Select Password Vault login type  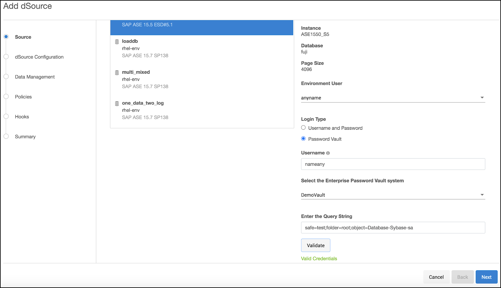303,139
